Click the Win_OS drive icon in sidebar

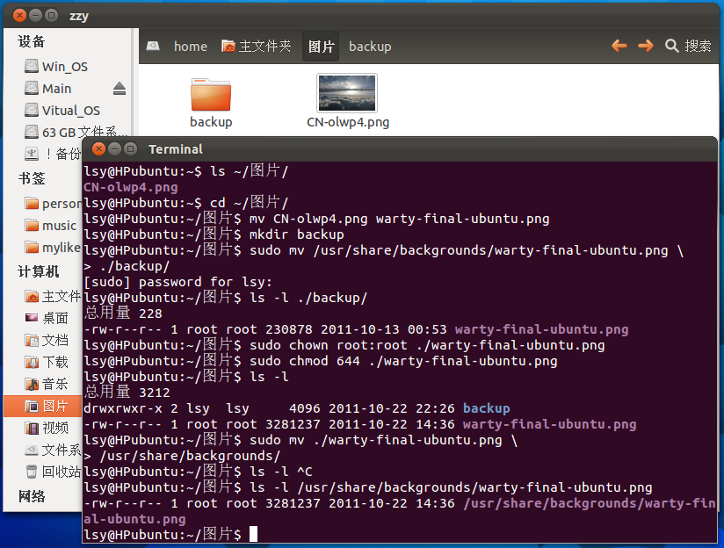point(32,66)
